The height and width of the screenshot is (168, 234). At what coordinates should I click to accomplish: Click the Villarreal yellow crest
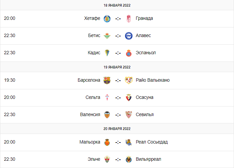129,159
